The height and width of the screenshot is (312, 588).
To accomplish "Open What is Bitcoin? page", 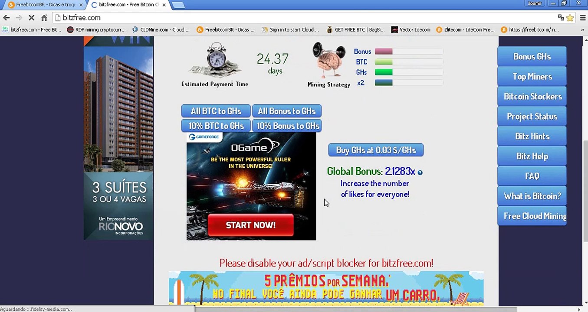I will point(532,196).
